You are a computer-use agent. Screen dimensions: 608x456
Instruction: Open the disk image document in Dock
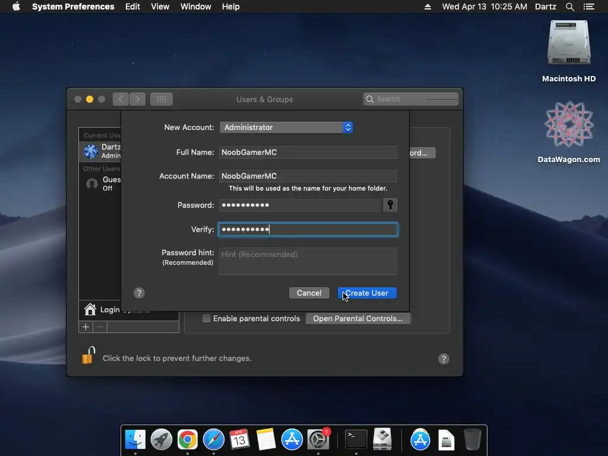(446, 440)
